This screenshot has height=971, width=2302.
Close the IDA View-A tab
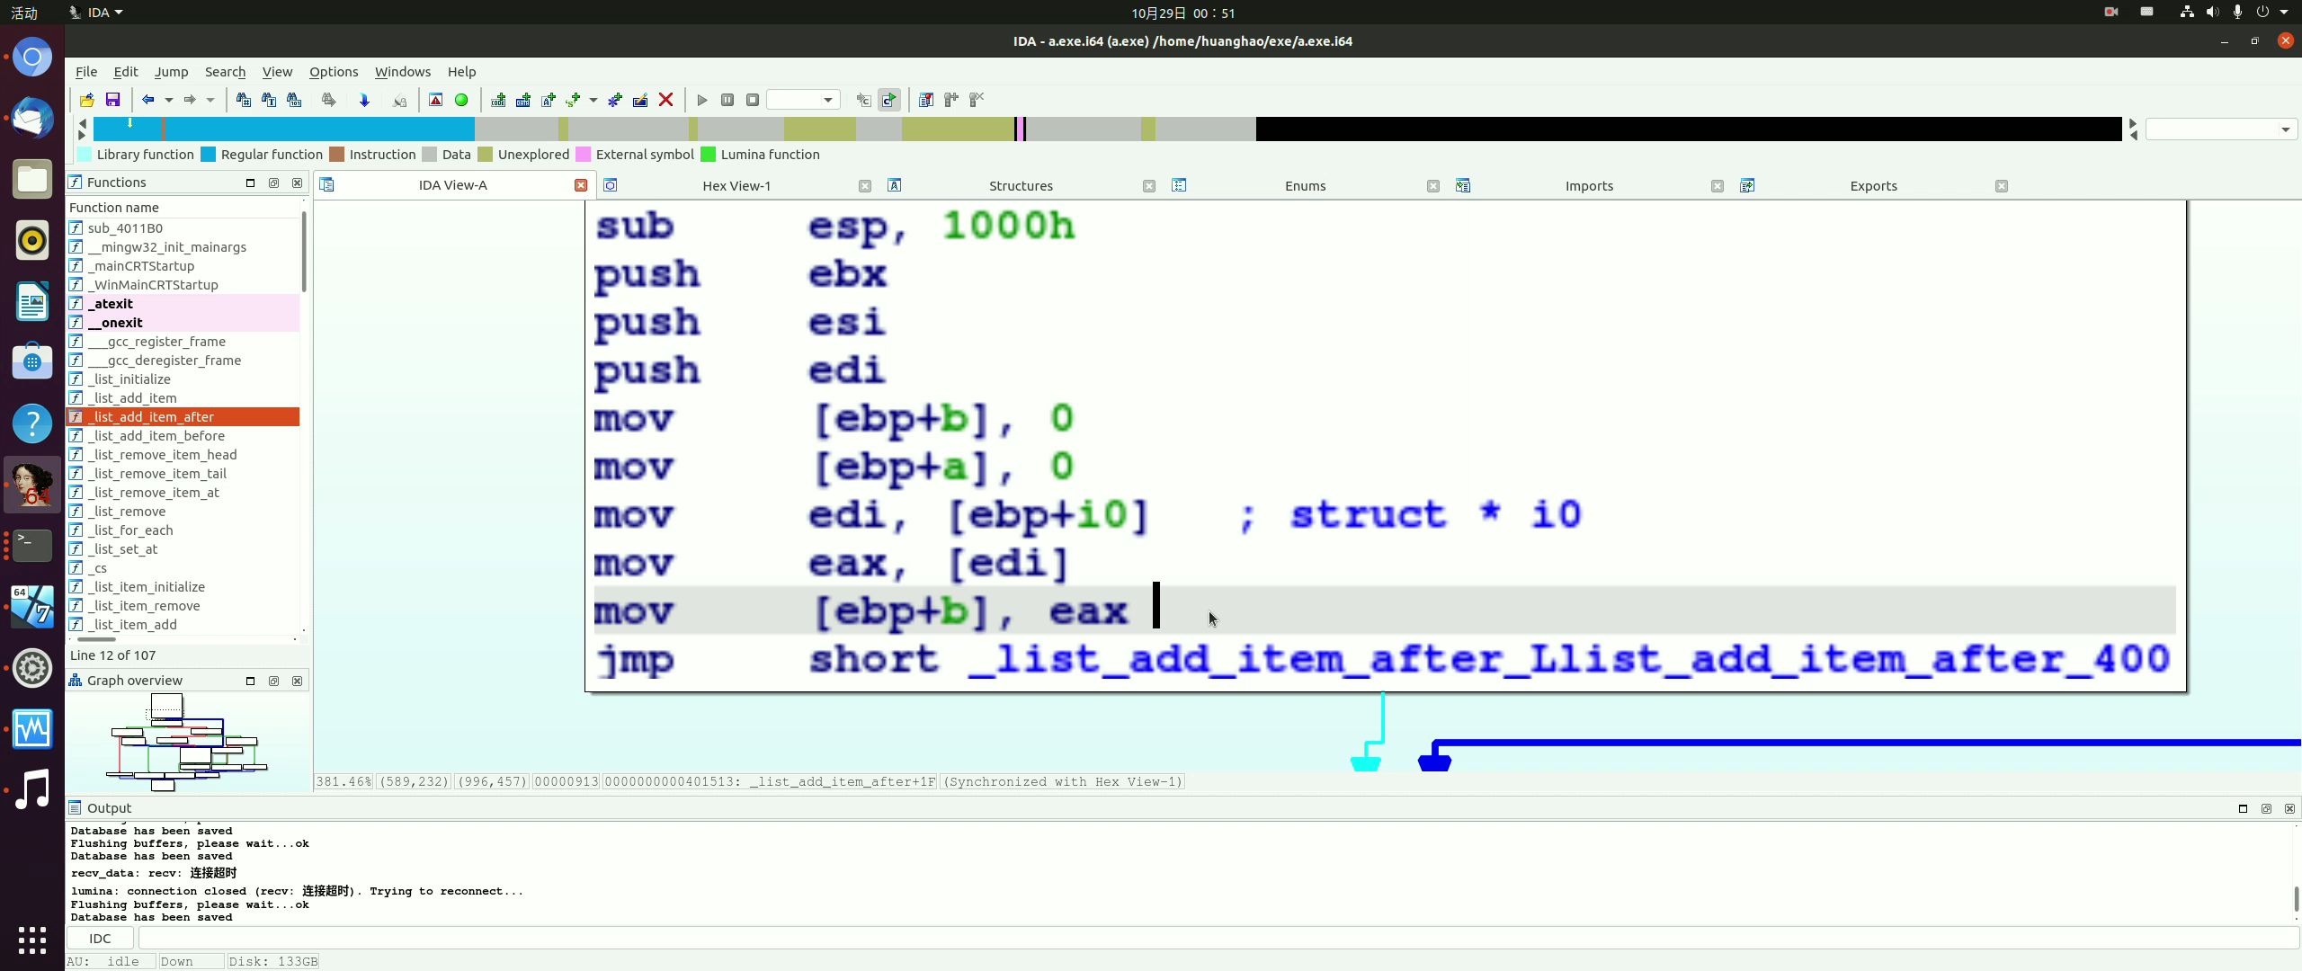[x=581, y=185]
